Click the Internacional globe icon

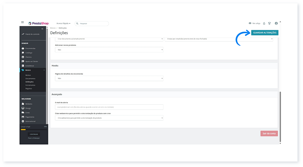pos(23,121)
